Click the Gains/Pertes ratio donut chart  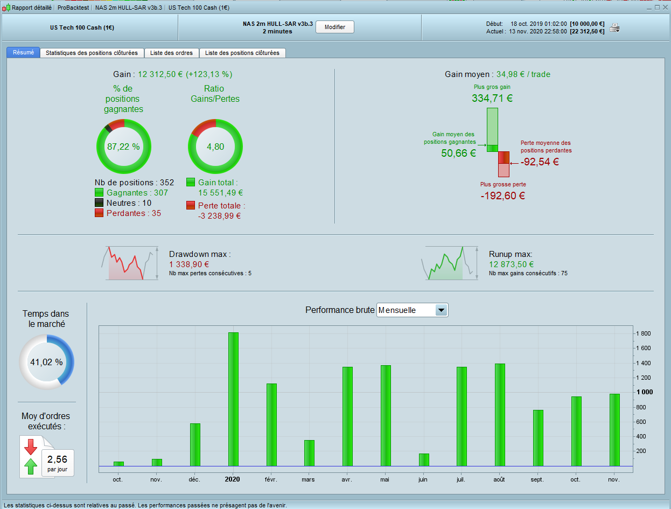[x=215, y=146]
